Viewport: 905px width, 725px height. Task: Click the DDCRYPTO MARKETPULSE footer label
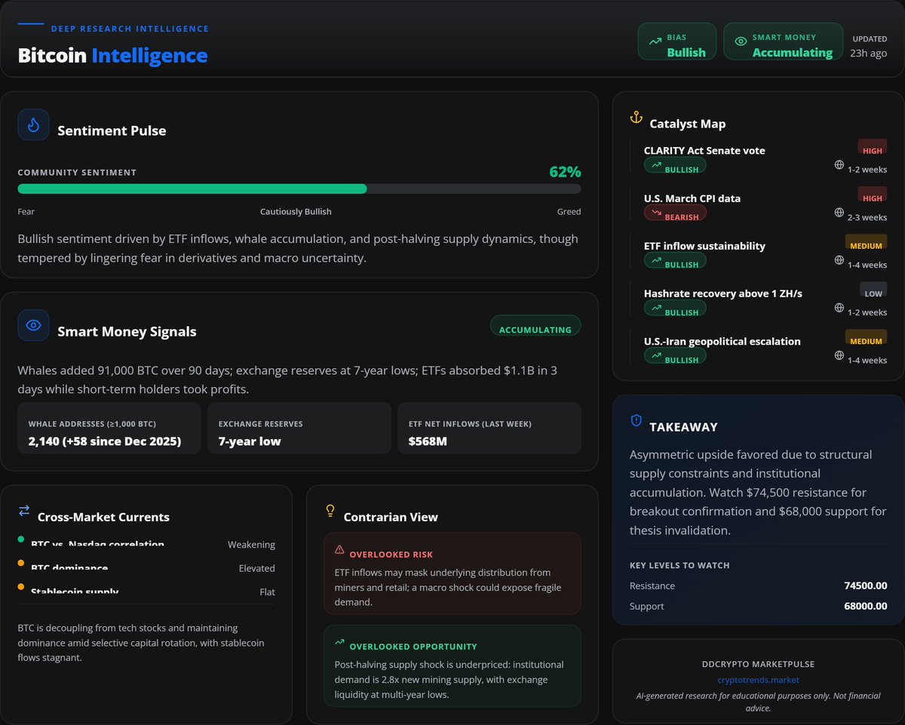[x=758, y=664]
